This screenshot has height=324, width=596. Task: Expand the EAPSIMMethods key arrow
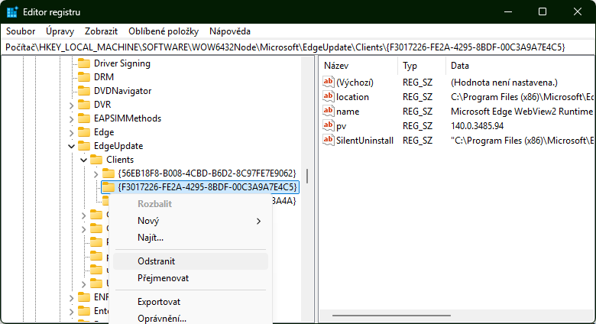[72, 118]
